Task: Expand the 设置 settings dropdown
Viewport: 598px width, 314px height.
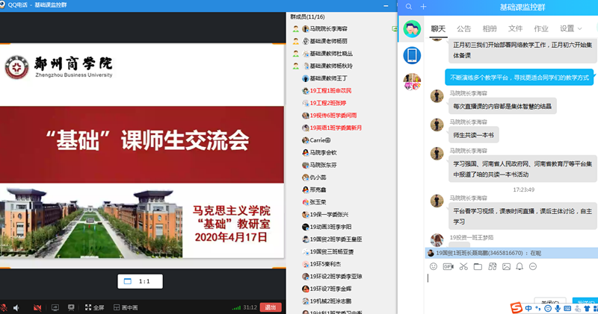Action: 571,28
